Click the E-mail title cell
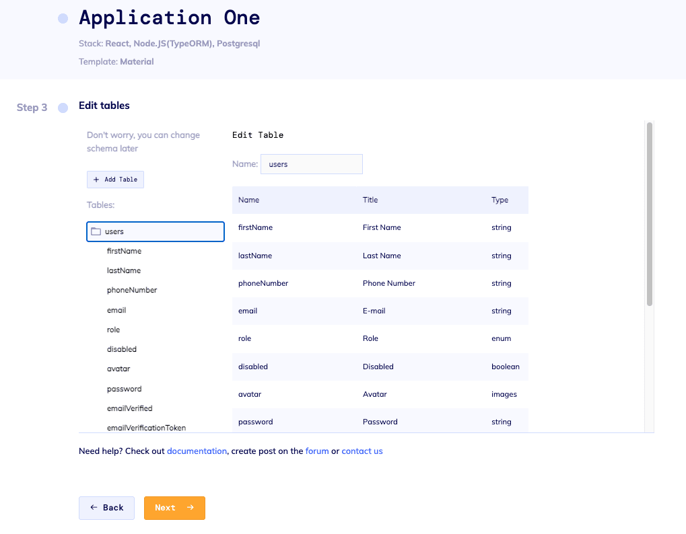This screenshot has height=534, width=686. 374,311
